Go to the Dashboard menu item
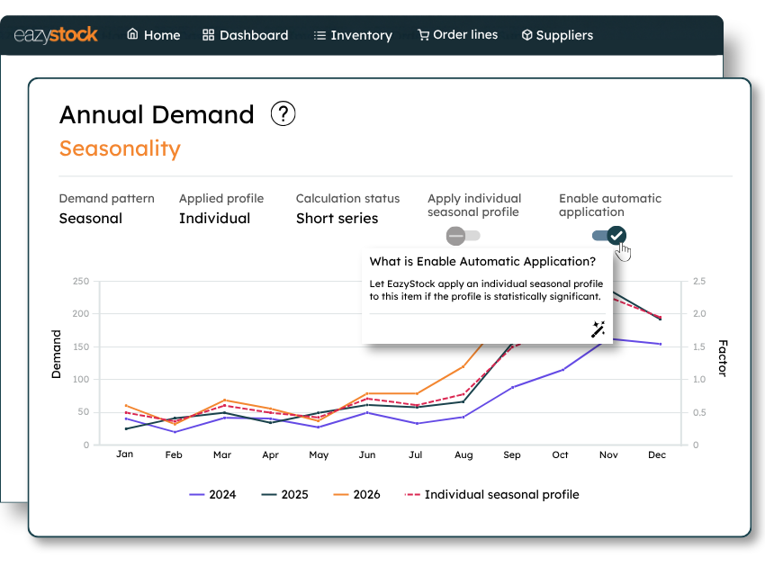 (x=246, y=34)
